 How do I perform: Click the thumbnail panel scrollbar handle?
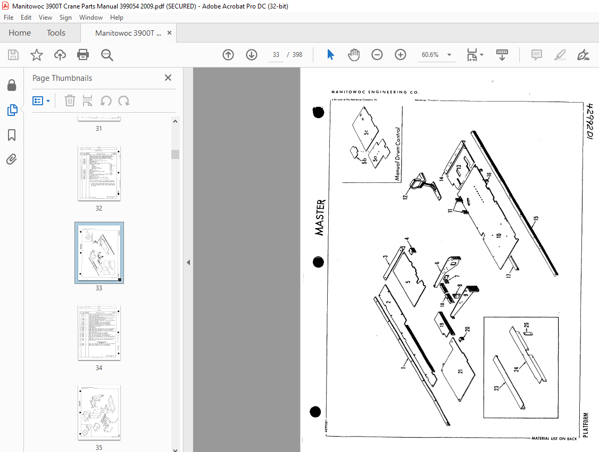click(x=176, y=154)
